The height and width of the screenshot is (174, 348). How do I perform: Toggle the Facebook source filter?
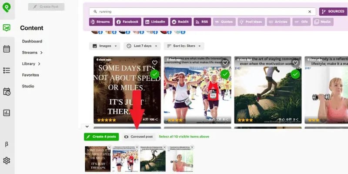128,22
